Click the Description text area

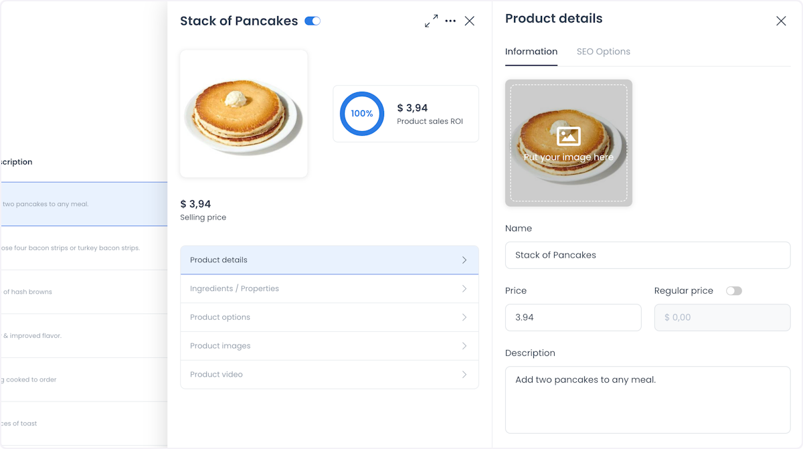(x=648, y=399)
